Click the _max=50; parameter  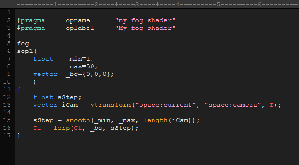(x=82, y=66)
